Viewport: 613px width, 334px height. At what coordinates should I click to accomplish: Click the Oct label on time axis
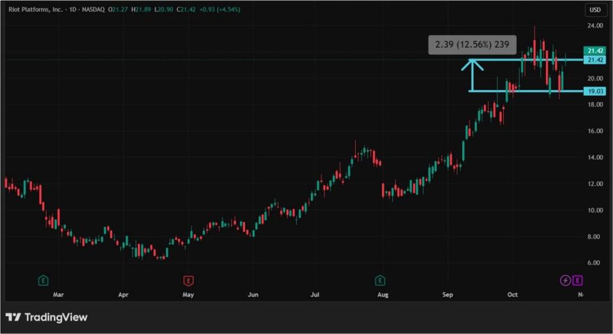point(512,295)
